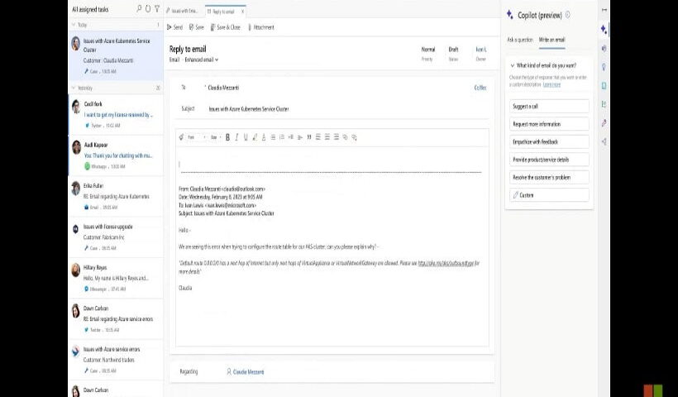Click the Cc/Bcc link
The height and width of the screenshot is (397, 678).
(480, 88)
